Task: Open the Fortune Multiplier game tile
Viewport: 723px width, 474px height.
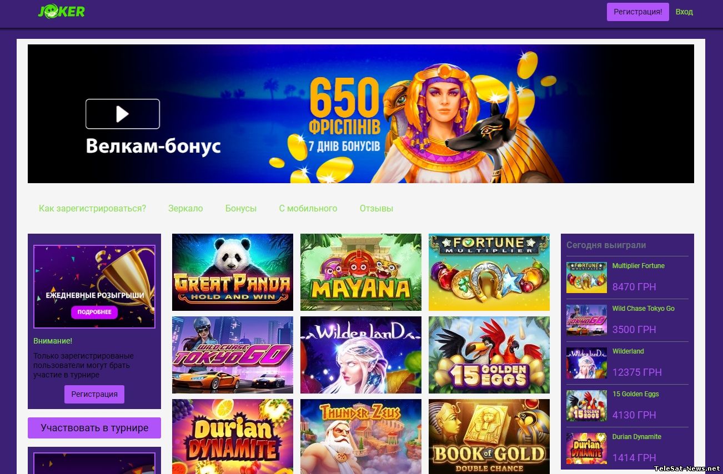Action: point(489,272)
